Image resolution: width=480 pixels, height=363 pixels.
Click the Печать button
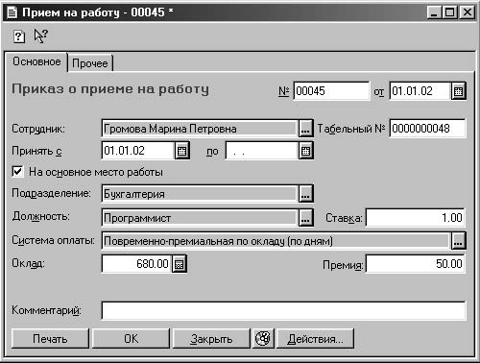point(50,338)
